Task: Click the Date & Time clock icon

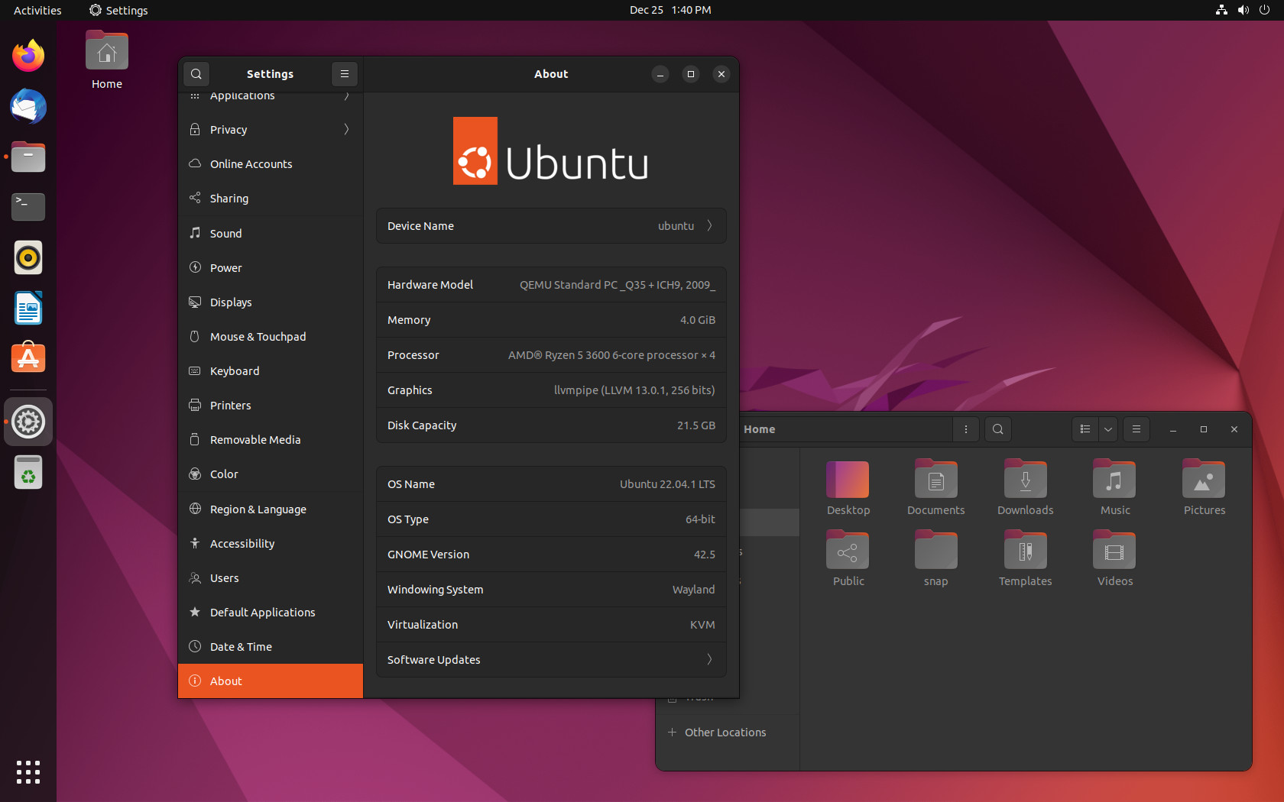Action: pos(195,646)
